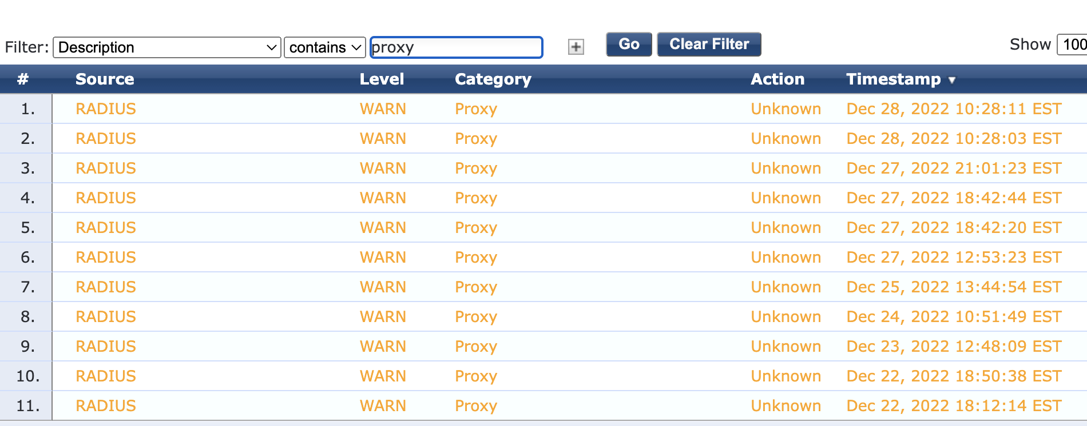This screenshot has width=1087, height=426.
Task: Click the + icon to add another filter
Action: pyautogui.click(x=576, y=47)
